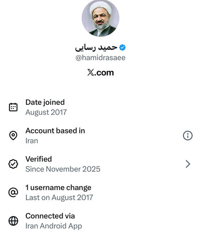Image resolution: width=201 pixels, height=235 pixels.
Task: Click the globe icon beside Connected via
Action: (13, 221)
